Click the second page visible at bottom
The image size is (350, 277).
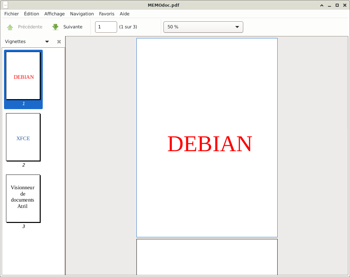click(x=207, y=257)
